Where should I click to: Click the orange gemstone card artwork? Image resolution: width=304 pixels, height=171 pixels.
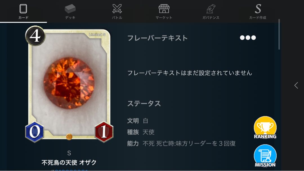pos(69,83)
